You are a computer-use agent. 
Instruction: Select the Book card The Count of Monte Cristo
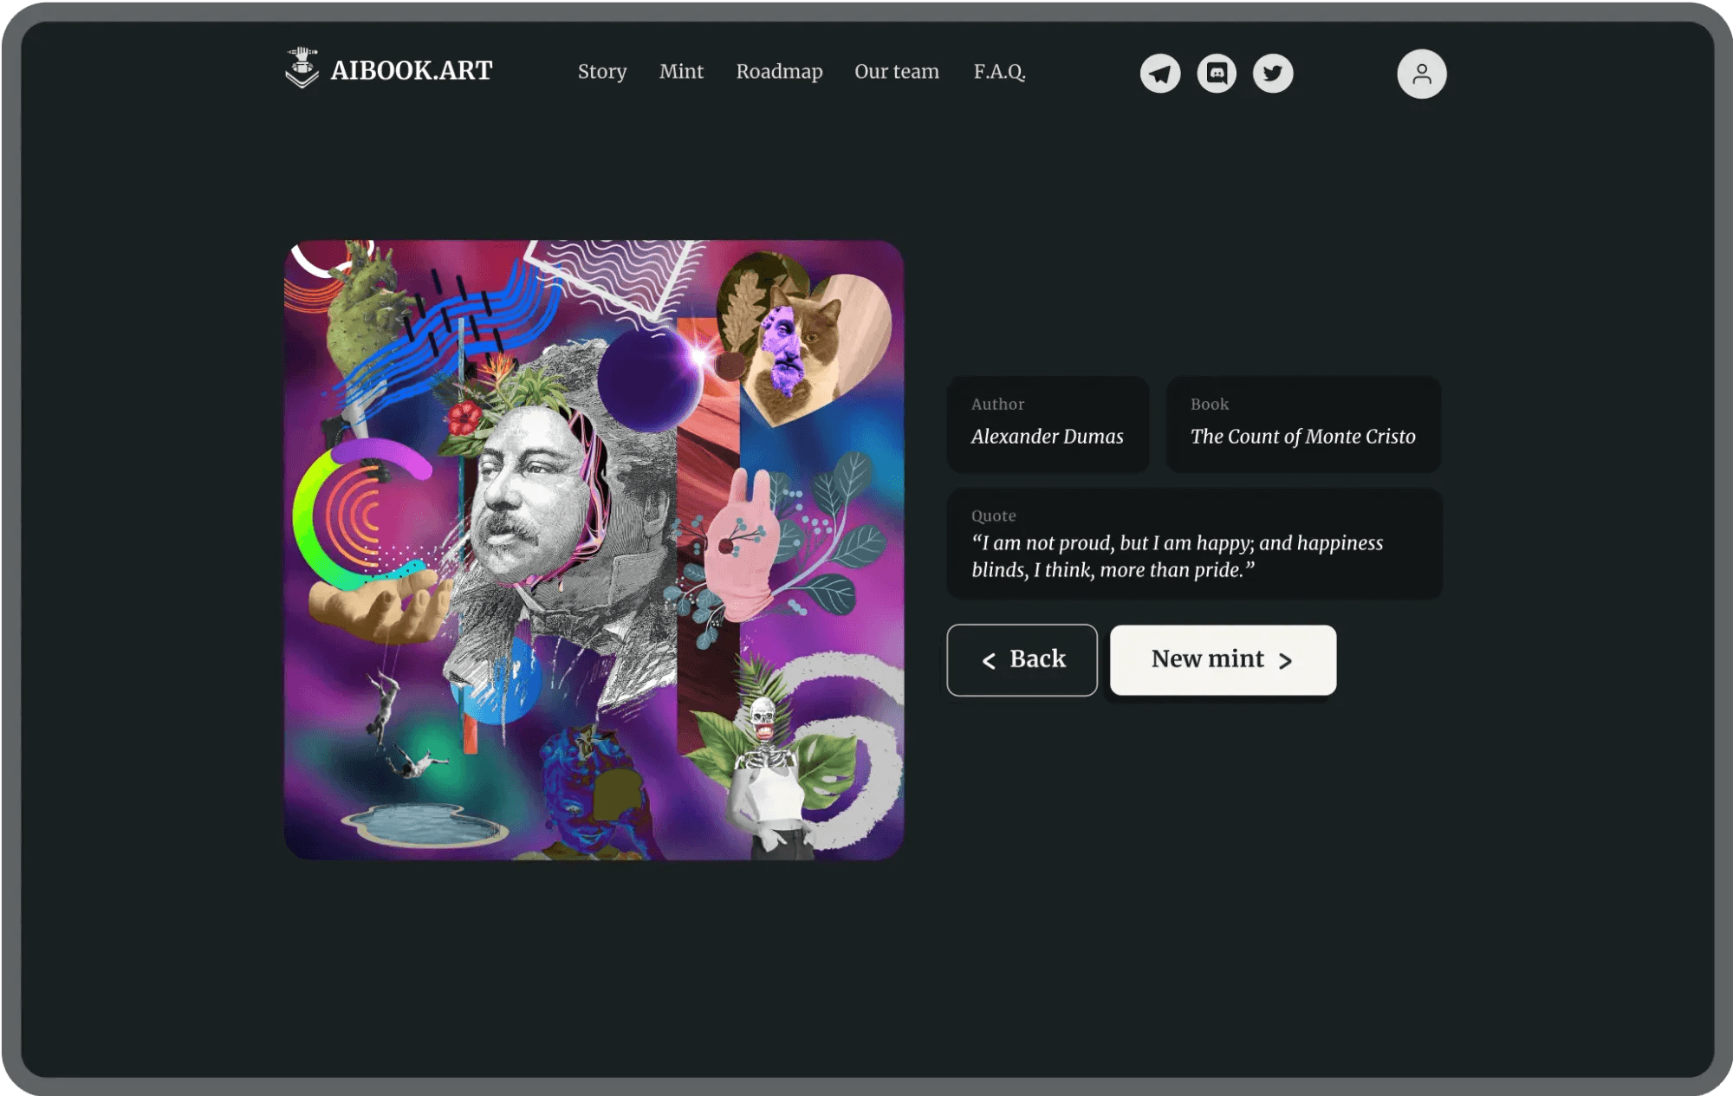[1302, 424]
